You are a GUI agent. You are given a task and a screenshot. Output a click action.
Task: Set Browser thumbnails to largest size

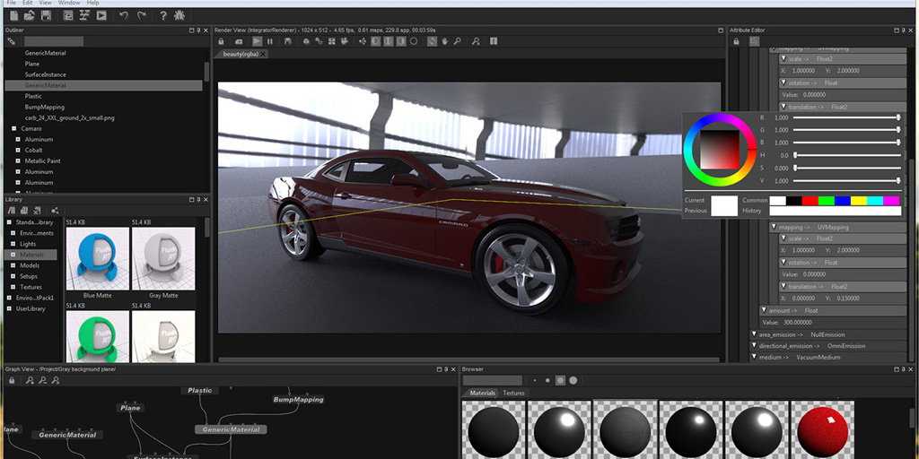point(573,380)
